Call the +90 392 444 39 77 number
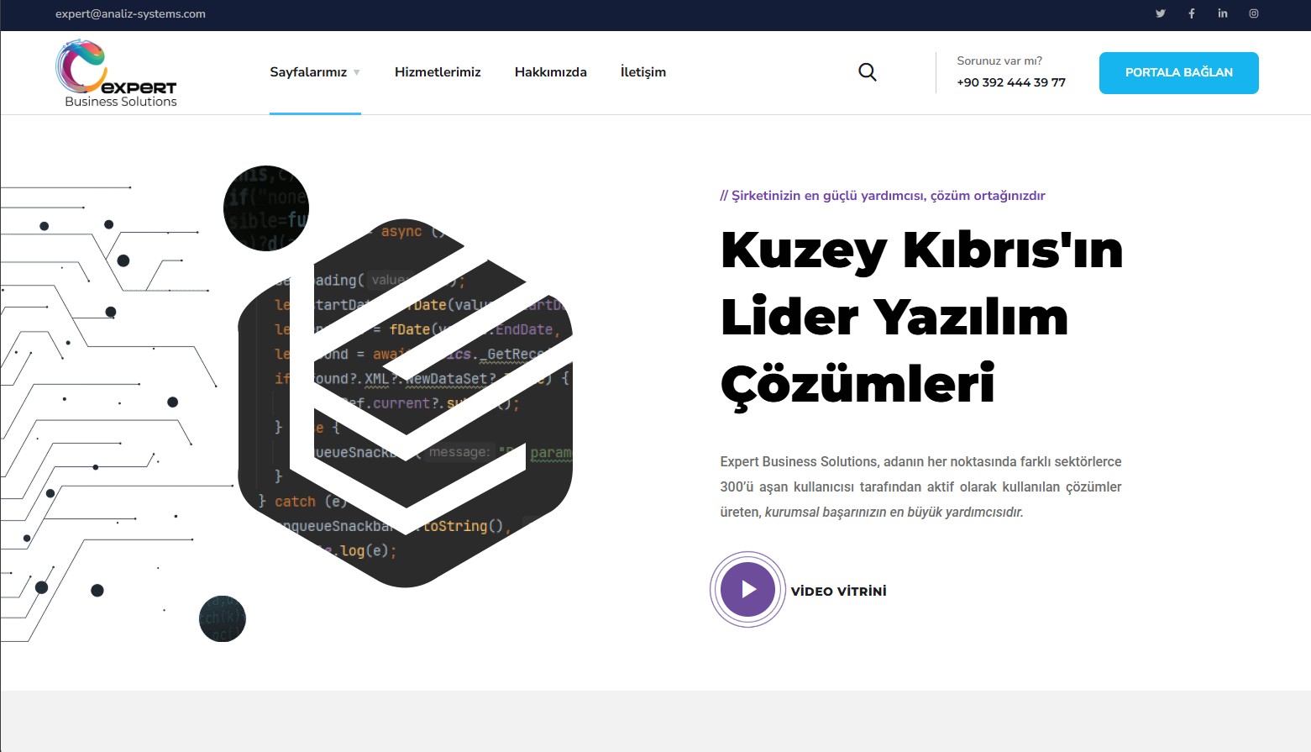The width and height of the screenshot is (1311, 752). coord(1010,82)
